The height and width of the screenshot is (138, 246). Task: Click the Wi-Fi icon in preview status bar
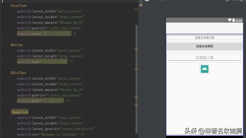(x=230, y=20)
